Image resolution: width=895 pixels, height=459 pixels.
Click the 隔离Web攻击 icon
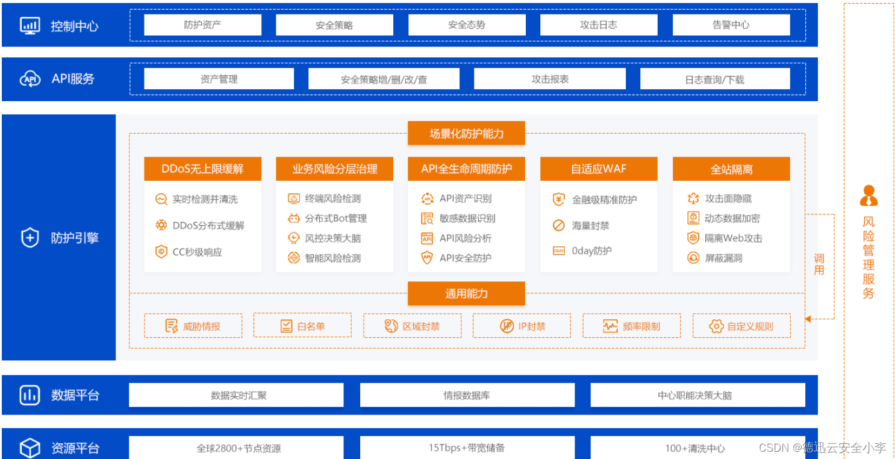click(693, 238)
